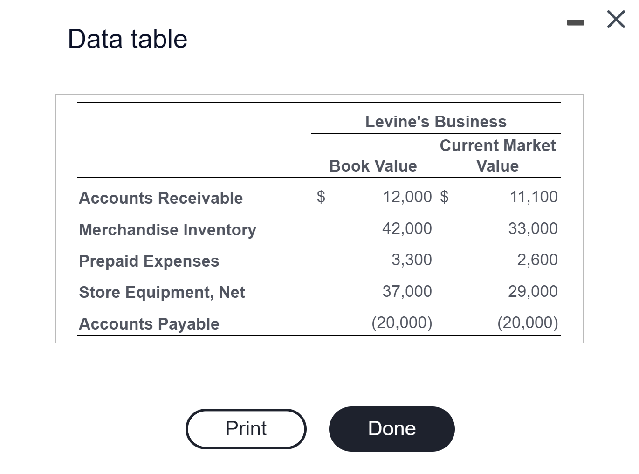639x474 pixels.
Task: Click the Accounts Receivable row label
Action: tap(161, 198)
